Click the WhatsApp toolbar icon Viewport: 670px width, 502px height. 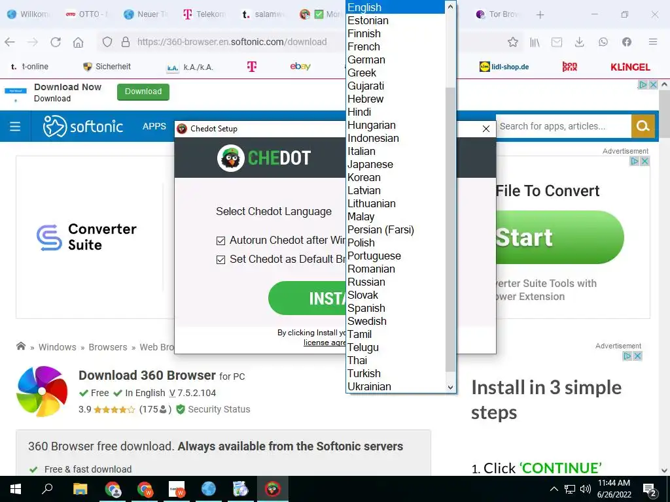[x=603, y=42]
